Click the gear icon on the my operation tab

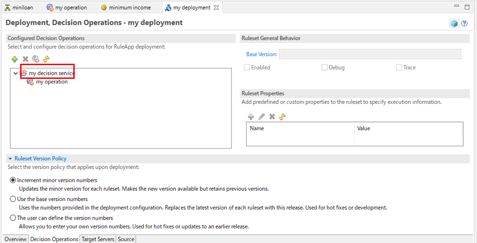click(x=50, y=8)
